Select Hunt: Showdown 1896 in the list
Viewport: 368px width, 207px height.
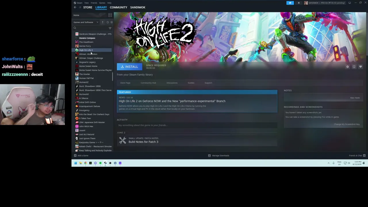tap(90, 86)
